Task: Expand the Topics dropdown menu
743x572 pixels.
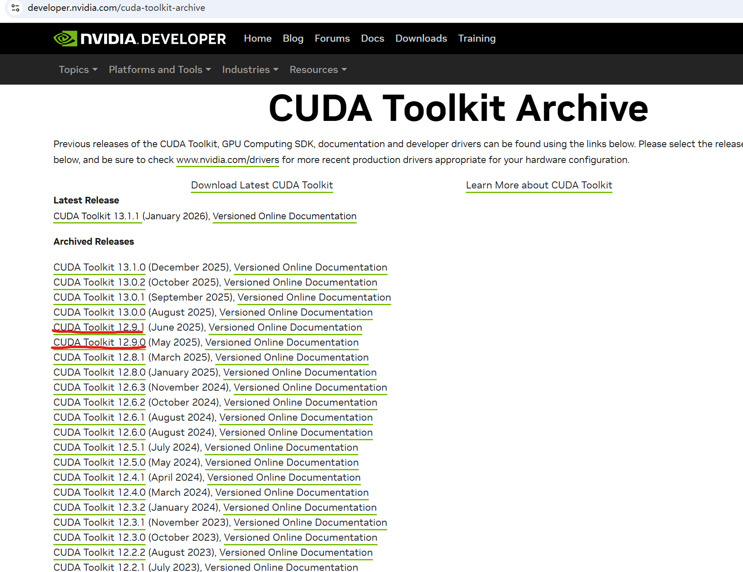Action: pos(78,70)
